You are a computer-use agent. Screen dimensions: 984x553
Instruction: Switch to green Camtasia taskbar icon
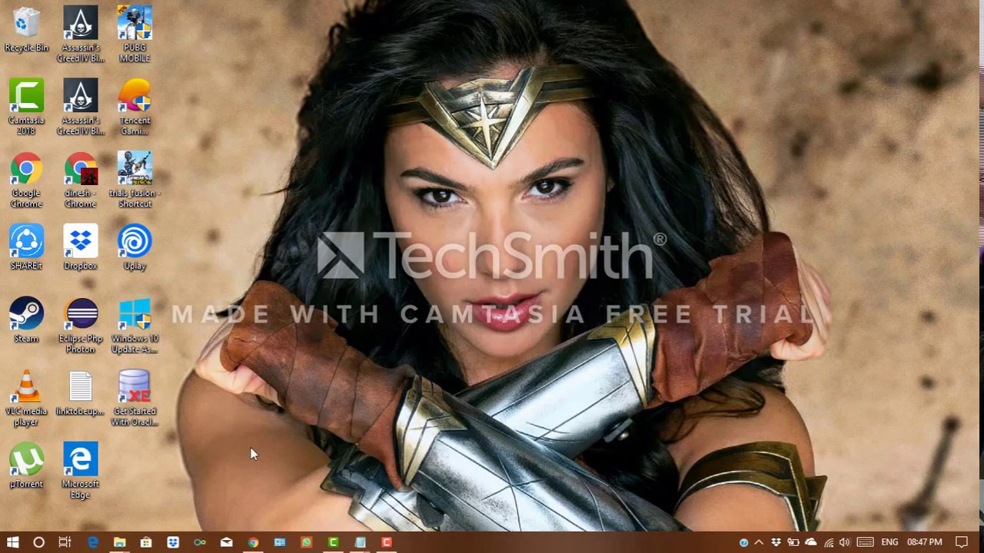coord(333,542)
